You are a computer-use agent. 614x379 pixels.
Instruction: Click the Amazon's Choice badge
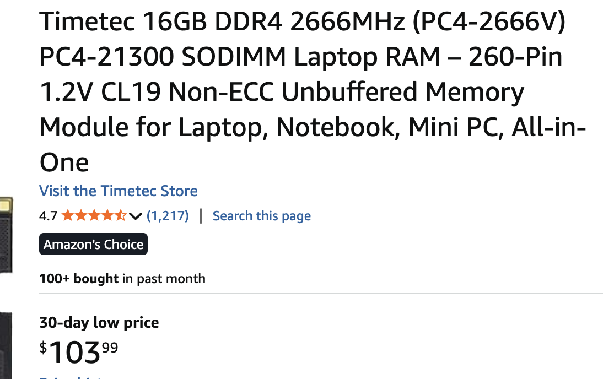pyautogui.click(x=94, y=245)
